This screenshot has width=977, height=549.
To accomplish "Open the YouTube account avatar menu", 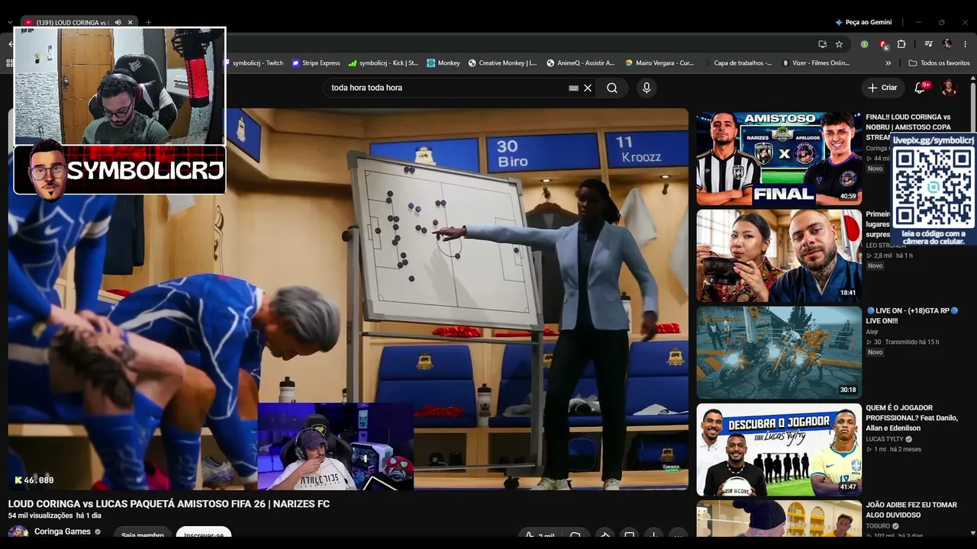I will [949, 88].
